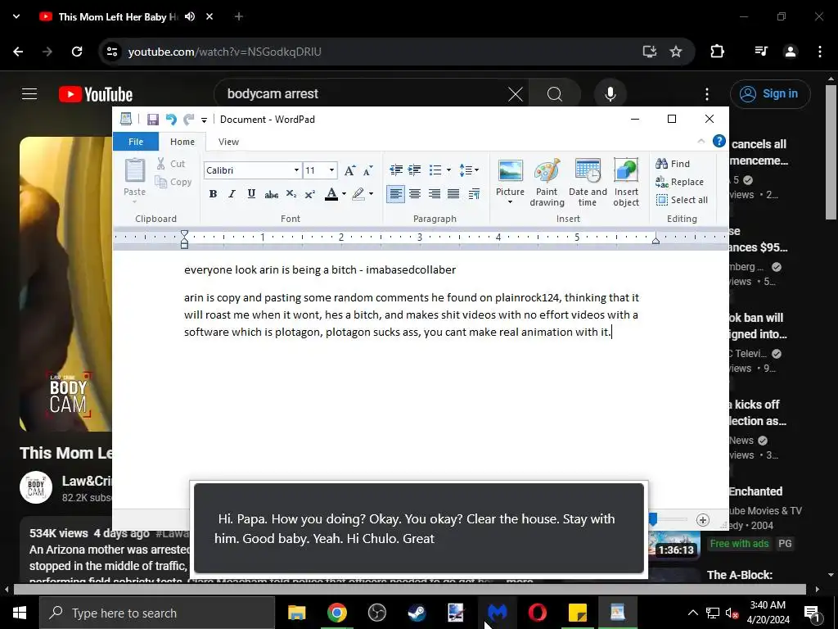
Task: Redo the WordPad action
Action: tap(189, 120)
